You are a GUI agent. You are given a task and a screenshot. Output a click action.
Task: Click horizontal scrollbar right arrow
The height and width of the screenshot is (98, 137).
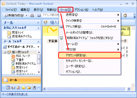click(x=129, y=89)
